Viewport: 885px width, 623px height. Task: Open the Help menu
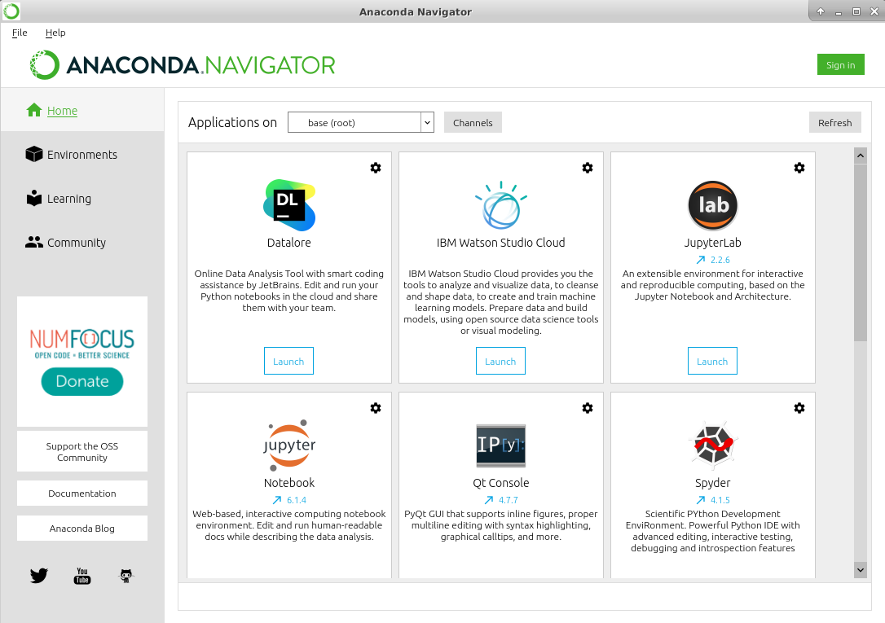click(x=55, y=33)
